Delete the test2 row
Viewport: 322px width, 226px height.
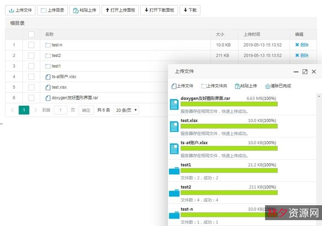tap(302, 56)
